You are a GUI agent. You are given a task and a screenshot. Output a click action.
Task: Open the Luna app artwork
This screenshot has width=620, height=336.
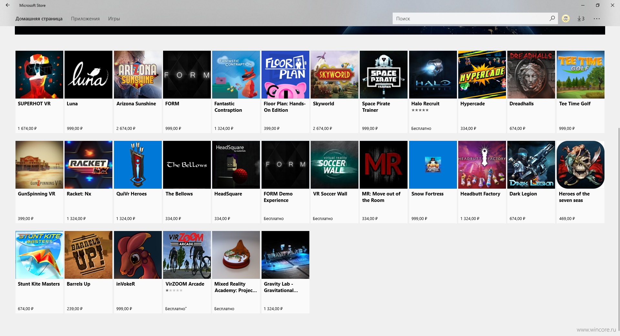(x=88, y=75)
